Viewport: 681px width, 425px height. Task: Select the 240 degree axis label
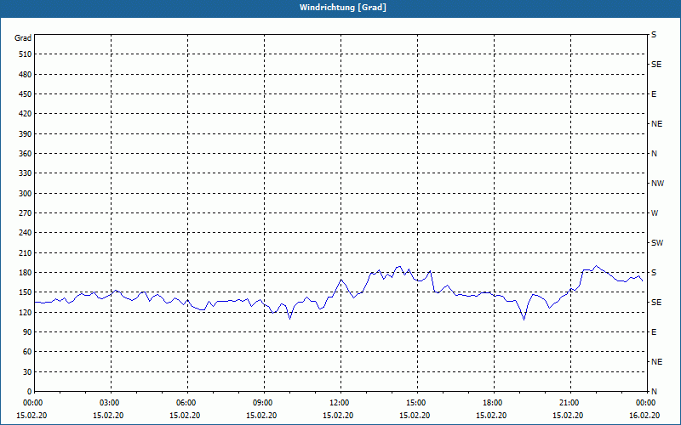pos(26,233)
